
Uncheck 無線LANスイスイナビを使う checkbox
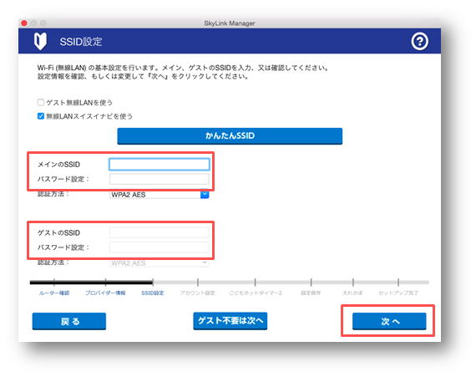(41, 116)
